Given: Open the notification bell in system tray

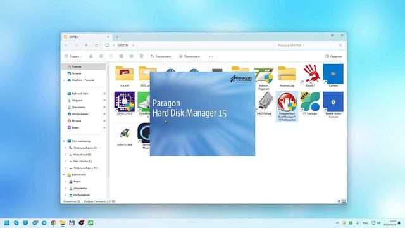Looking at the screenshot, I should coord(399,223).
